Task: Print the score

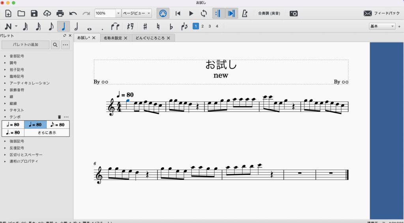Action: (x=60, y=13)
